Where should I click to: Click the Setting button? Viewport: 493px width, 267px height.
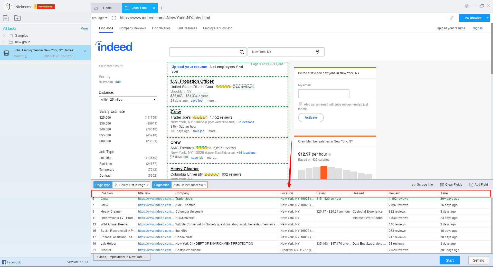[x=478, y=260]
